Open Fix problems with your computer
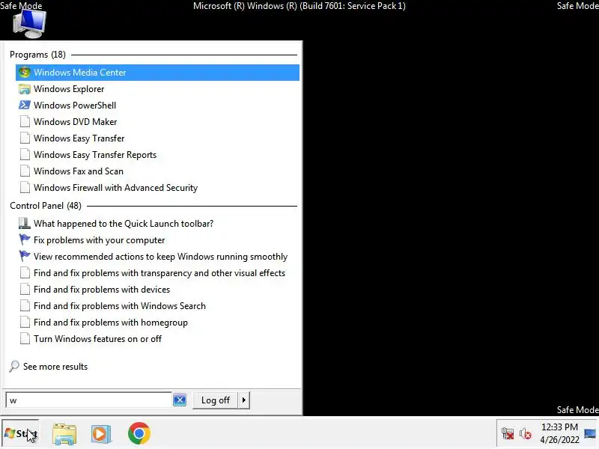Viewport: 599px width, 449px height. pyautogui.click(x=157, y=240)
